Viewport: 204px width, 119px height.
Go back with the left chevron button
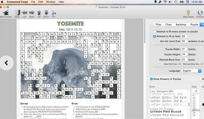[x=6, y=63]
